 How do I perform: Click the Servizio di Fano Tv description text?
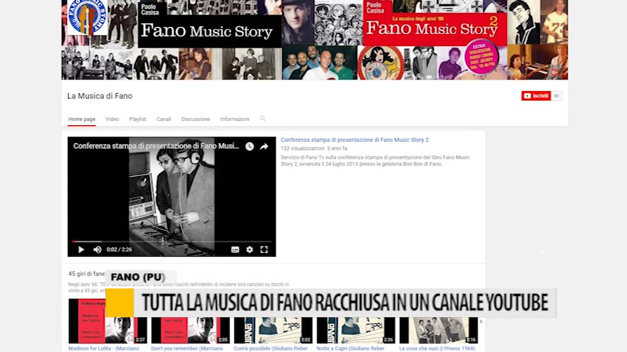[x=375, y=161]
